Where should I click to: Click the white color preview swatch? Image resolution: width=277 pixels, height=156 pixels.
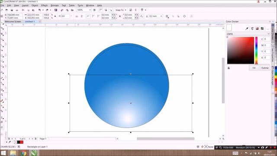coord(229,28)
